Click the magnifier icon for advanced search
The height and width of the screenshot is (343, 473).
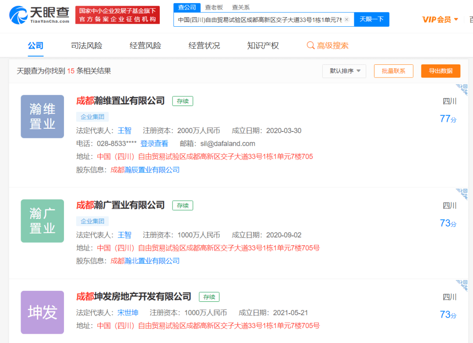311,46
